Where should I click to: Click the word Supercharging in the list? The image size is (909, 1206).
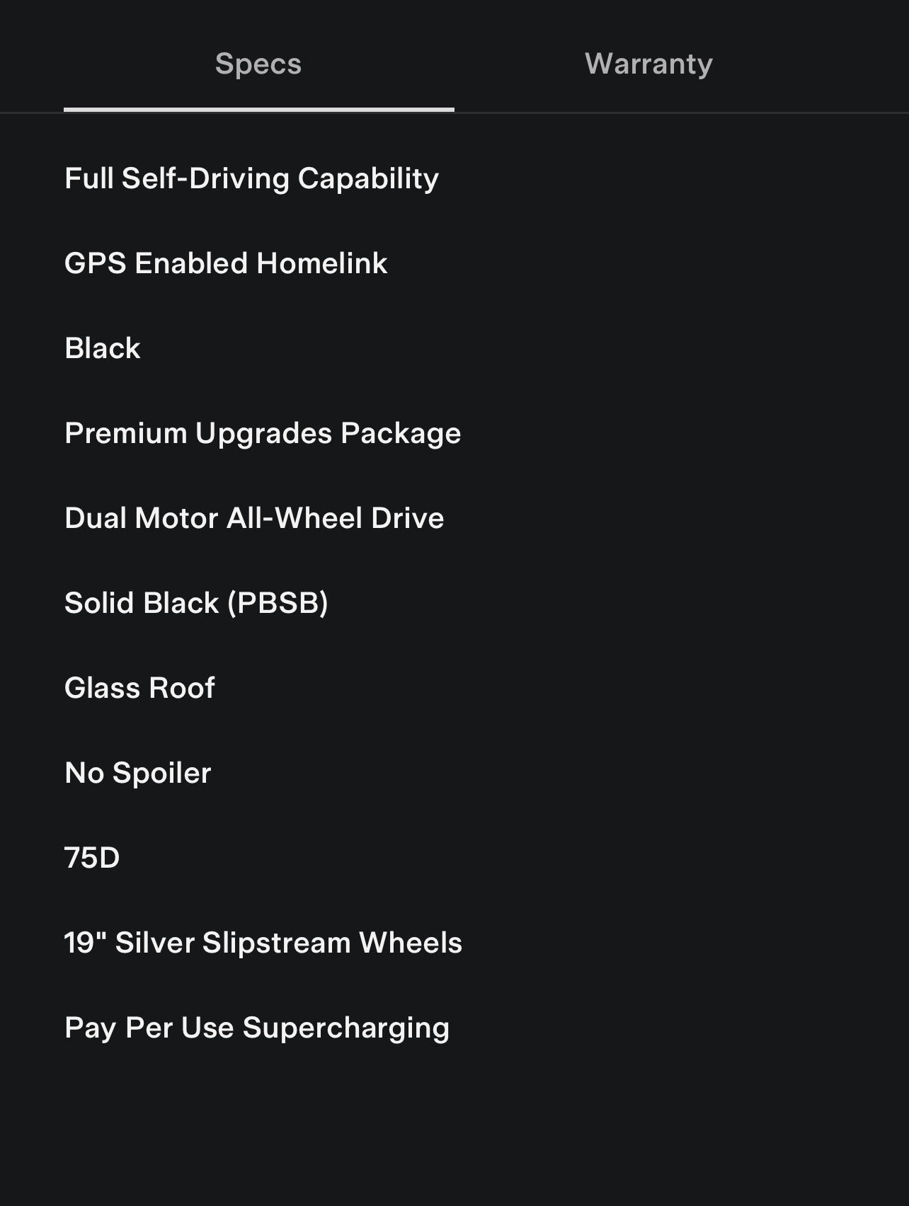tap(346, 1028)
